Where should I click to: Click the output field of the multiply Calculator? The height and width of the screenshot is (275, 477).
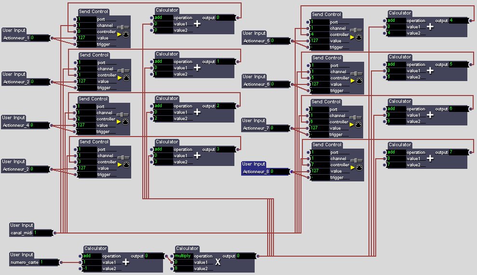pyautogui.click(x=245, y=256)
